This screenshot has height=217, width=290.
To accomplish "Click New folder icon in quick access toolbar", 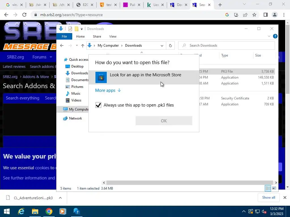I will click(x=76, y=29).
